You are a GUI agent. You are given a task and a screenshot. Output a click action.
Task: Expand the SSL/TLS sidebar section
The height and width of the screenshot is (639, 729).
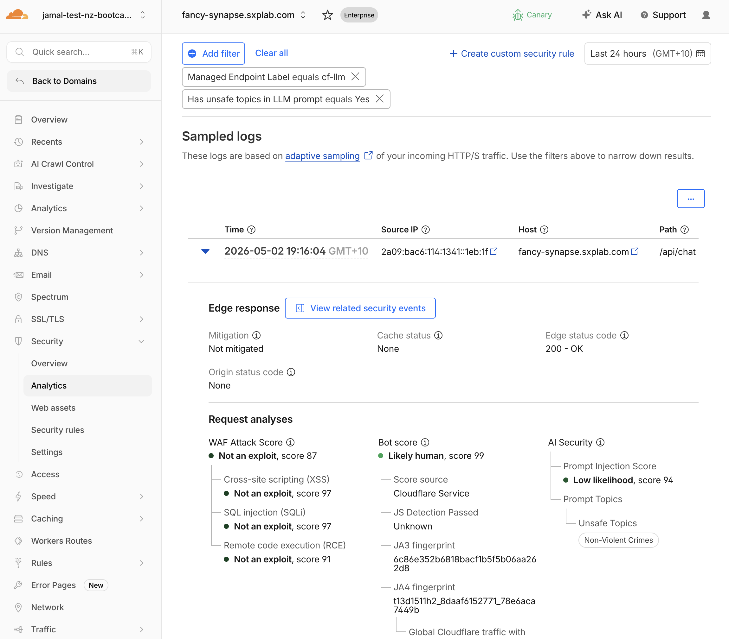pyautogui.click(x=141, y=319)
